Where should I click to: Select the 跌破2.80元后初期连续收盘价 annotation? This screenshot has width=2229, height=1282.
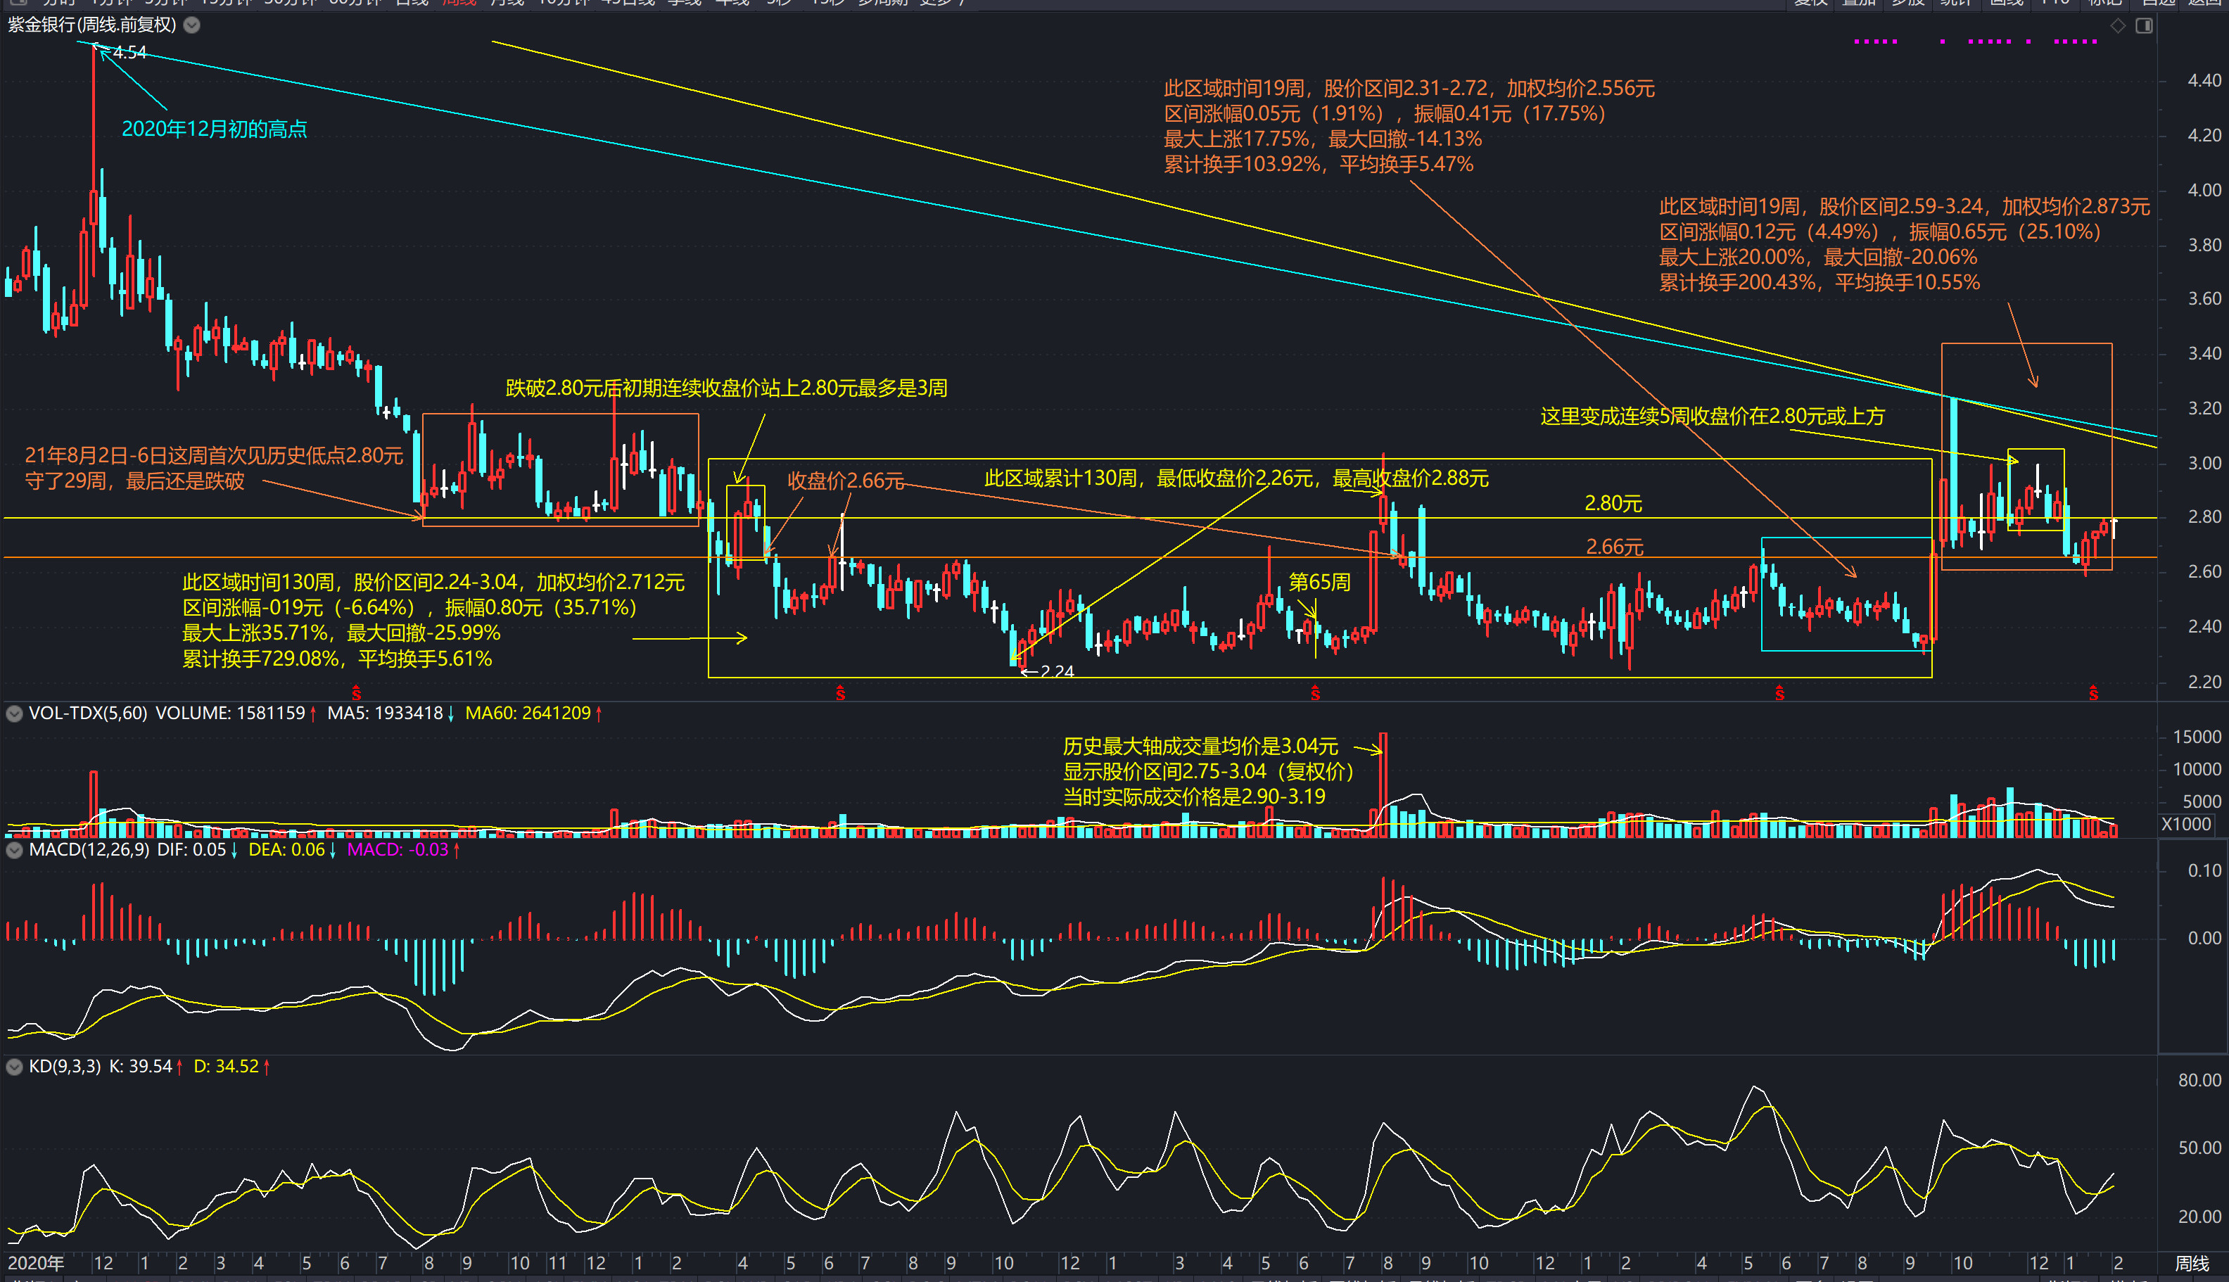(726, 388)
